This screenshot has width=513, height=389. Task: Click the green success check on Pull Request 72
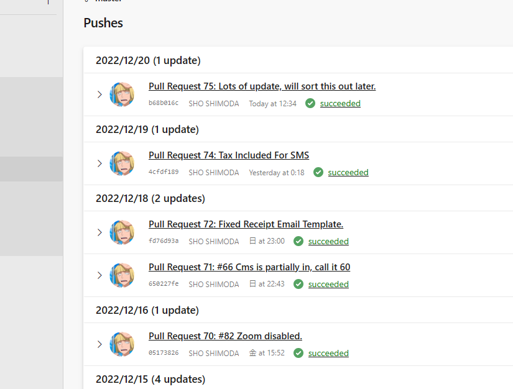point(298,241)
